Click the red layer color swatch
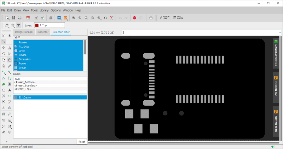 tap(37, 25)
